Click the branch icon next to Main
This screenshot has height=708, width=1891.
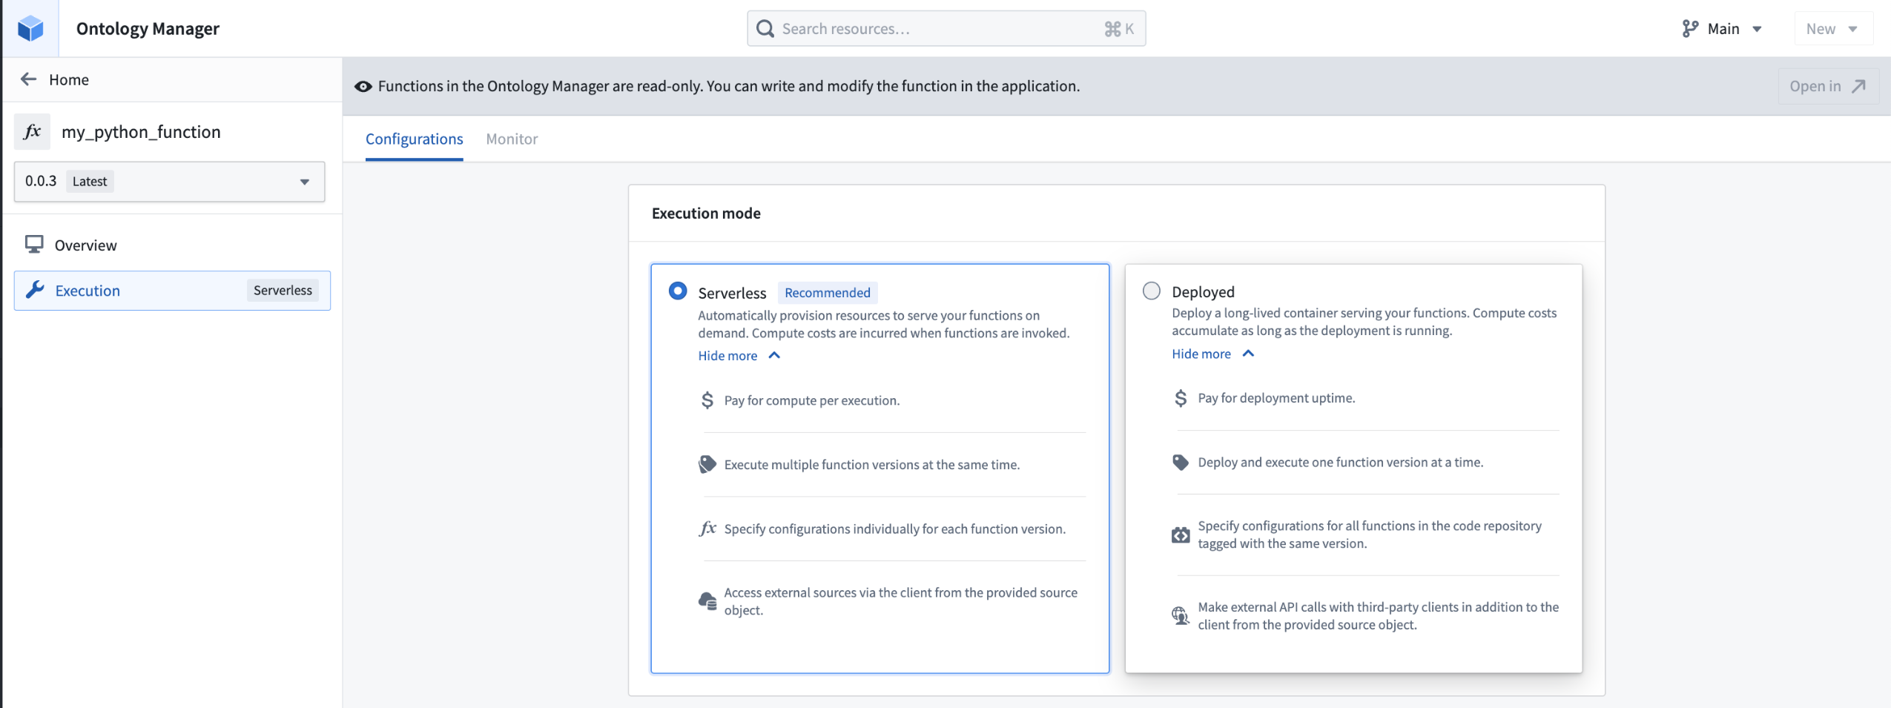(x=1689, y=29)
